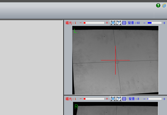This screenshot has height=115, width=167.
Task: Click the red exposure slider for R camera
Action: click(94, 99)
